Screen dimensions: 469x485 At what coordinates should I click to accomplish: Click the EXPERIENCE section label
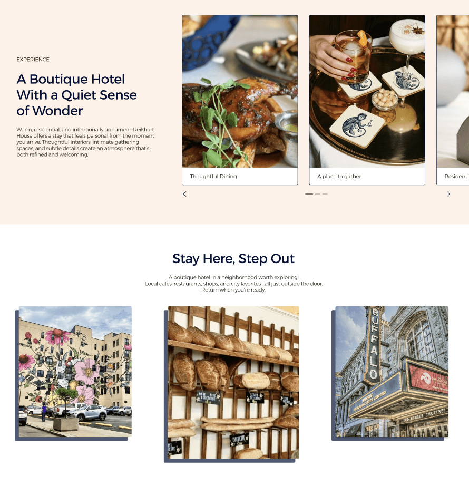[x=33, y=60]
